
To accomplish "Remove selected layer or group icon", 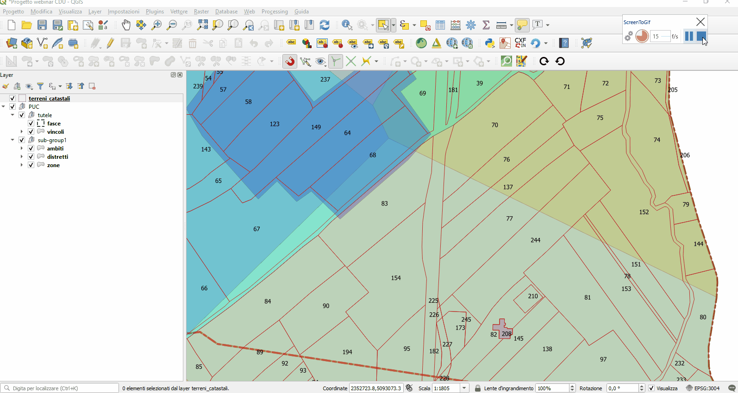I will tap(92, 86).
